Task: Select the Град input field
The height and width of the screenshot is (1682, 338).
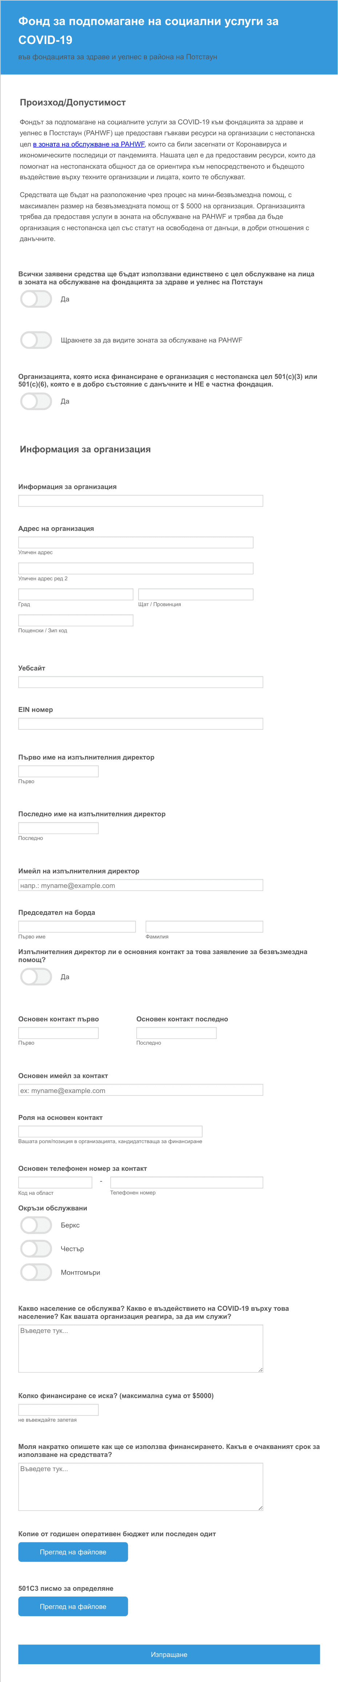Action: 76,594
